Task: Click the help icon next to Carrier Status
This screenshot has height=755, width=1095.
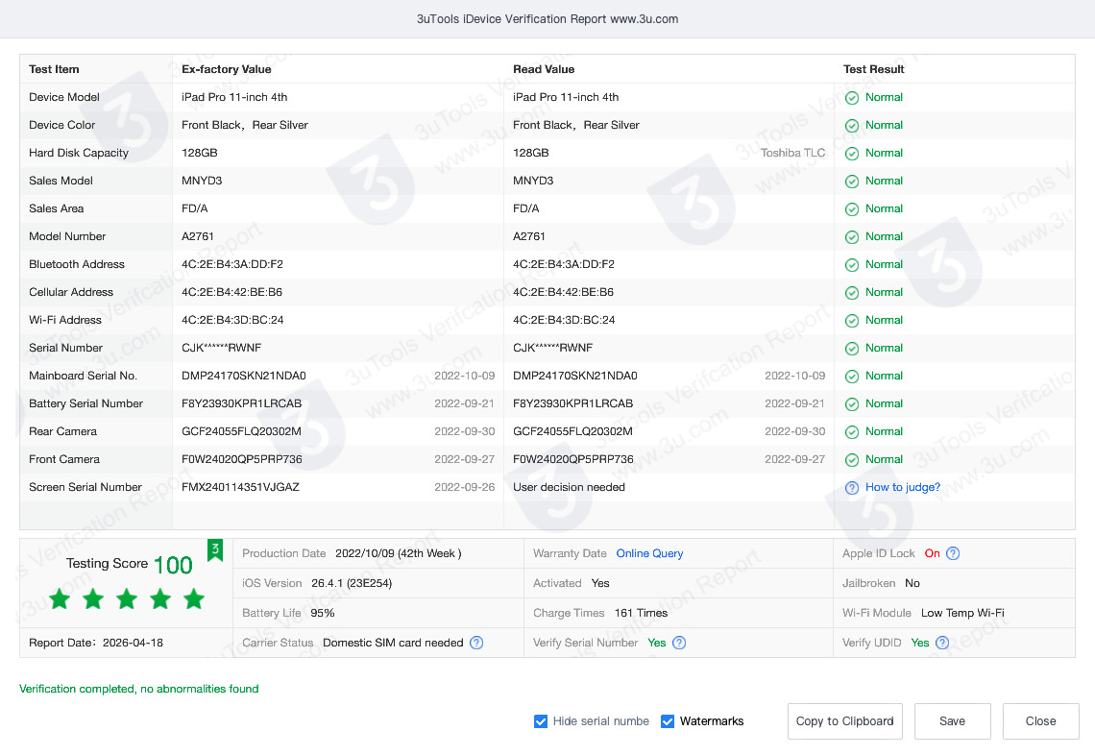Action: [x=476, y=643]
